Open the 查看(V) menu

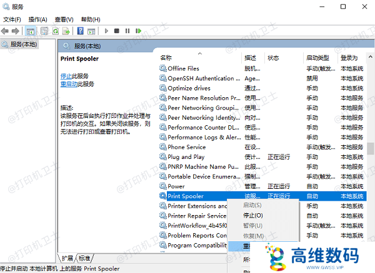click(64, 19)
